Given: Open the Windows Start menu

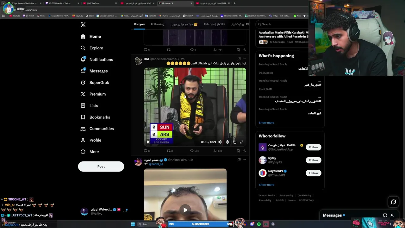Looking at the screenshot, I should (133, 224).
